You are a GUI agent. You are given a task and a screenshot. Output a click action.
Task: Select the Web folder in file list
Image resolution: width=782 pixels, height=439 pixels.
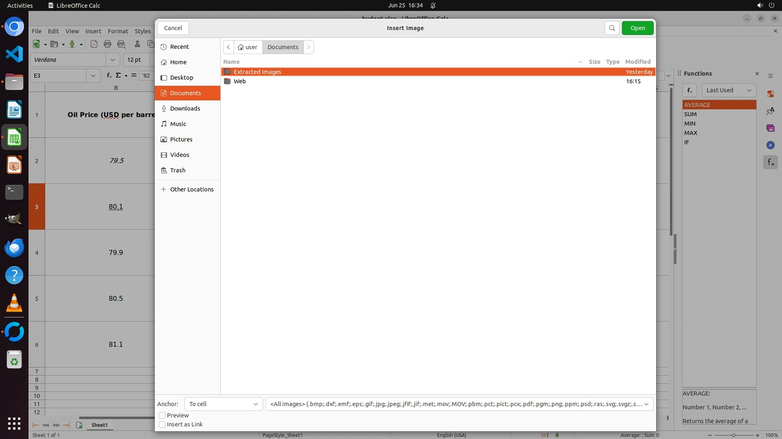pos(239,81)
